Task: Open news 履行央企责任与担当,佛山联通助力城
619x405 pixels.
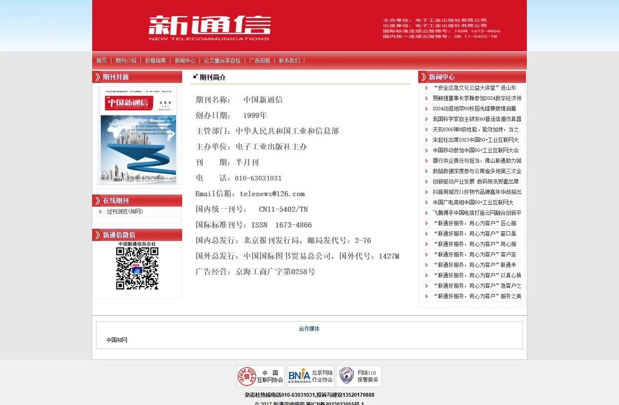Action: (x=477, y=161)
